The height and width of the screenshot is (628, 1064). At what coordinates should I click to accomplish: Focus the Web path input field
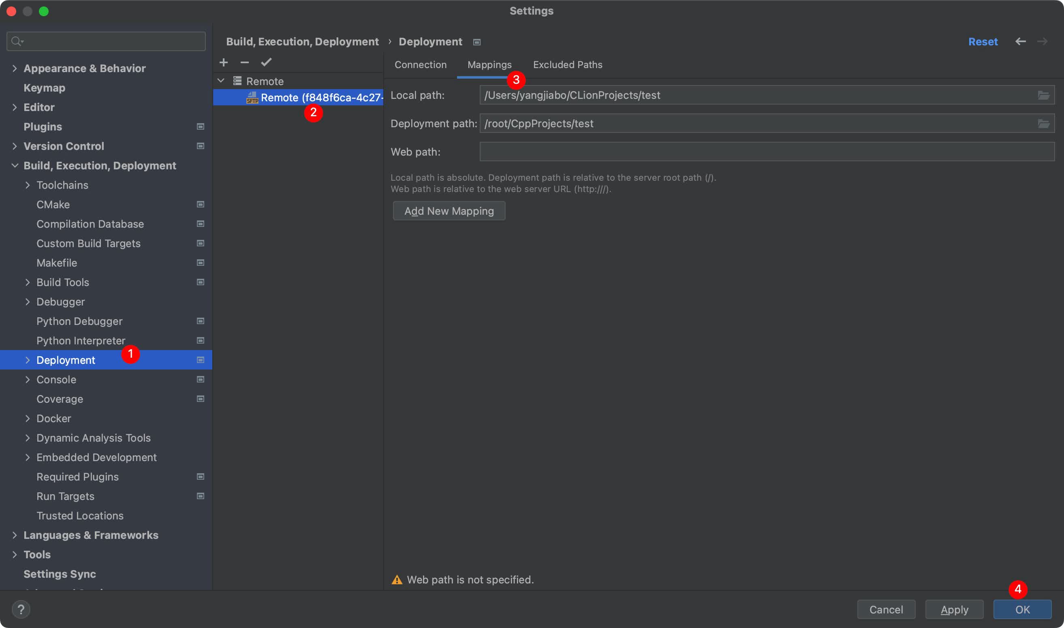click(x=766, y=152)
